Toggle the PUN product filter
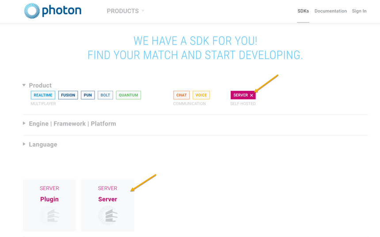Screen dimensions: 380x237 [x=88, y=95]
